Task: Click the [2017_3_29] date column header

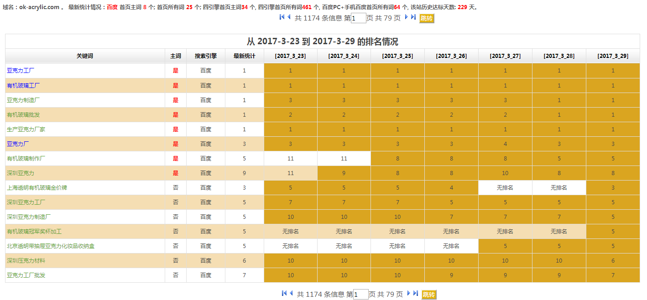Action: [613, 56]
